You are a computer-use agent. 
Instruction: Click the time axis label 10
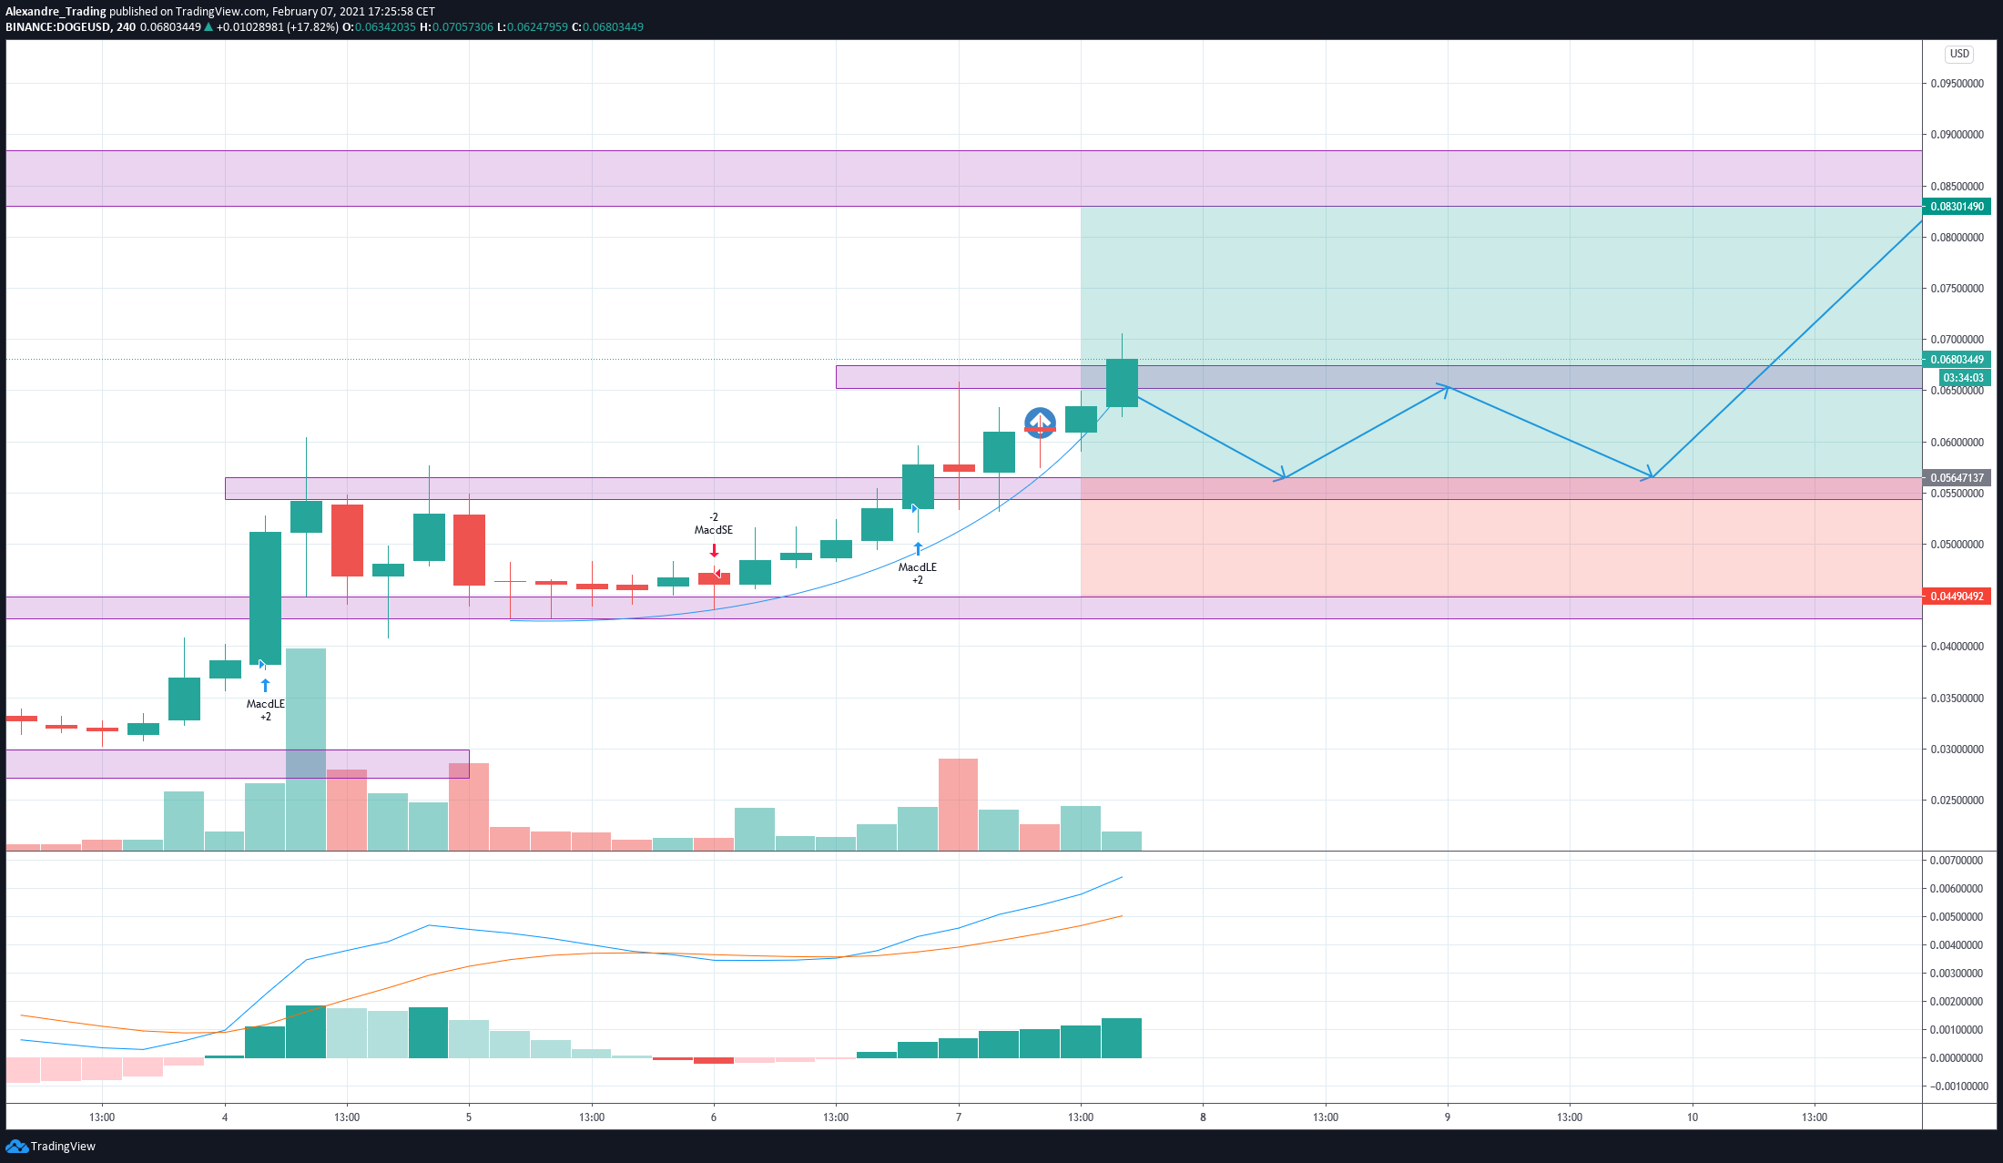[1693, 1117]
